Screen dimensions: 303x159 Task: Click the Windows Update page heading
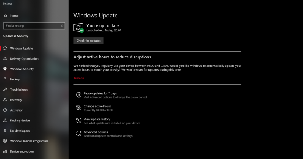[95, 16]
